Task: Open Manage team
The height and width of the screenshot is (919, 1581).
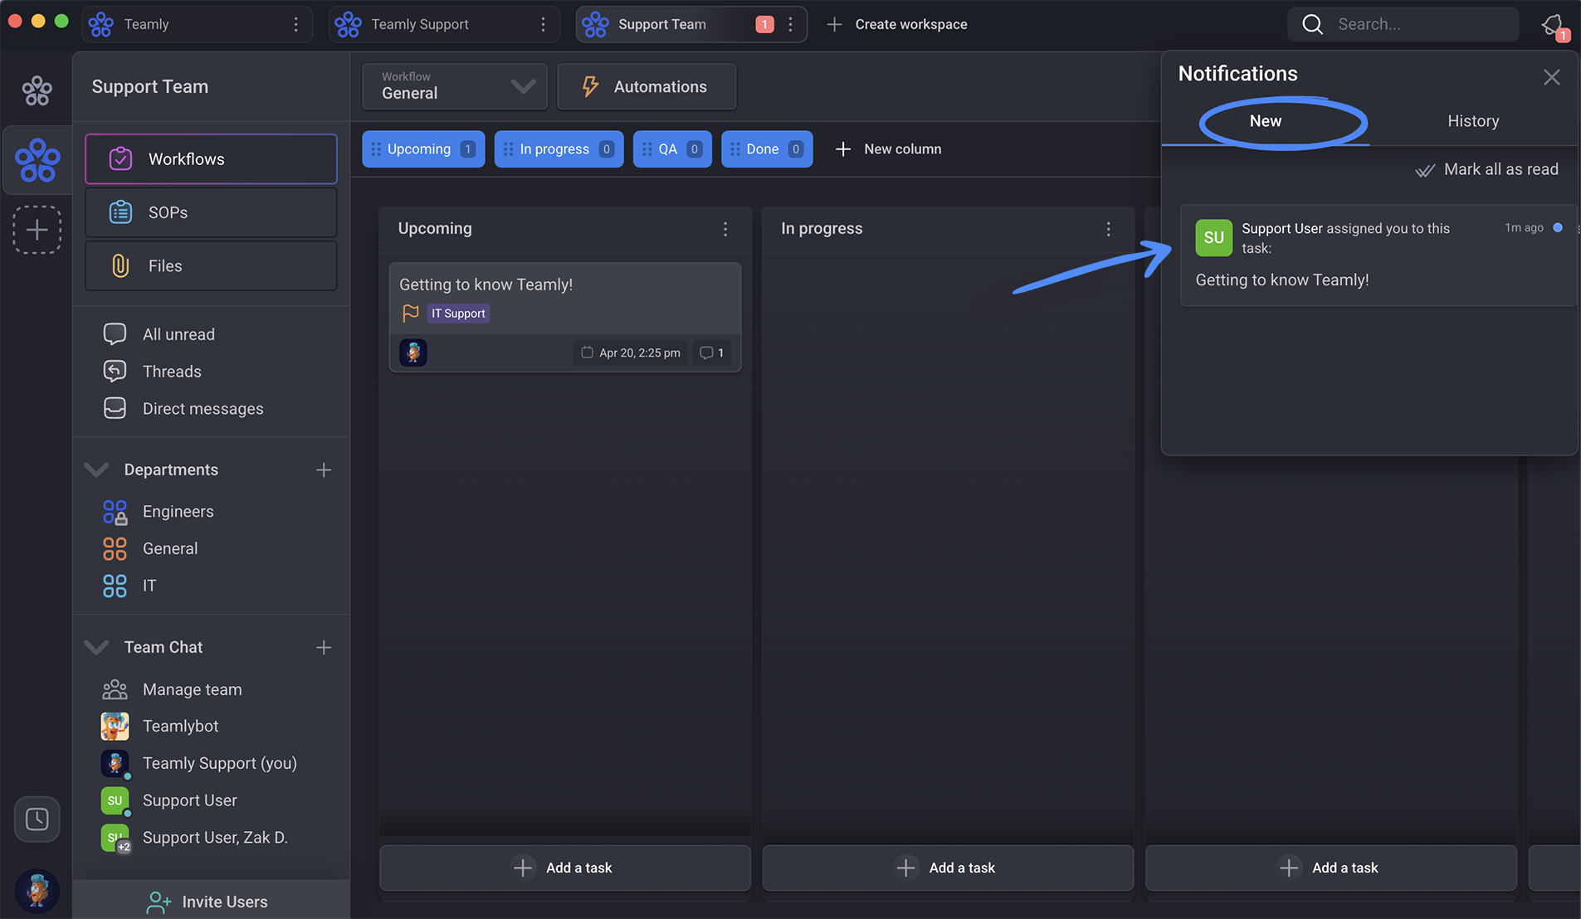Action: [x=192, y=689]
